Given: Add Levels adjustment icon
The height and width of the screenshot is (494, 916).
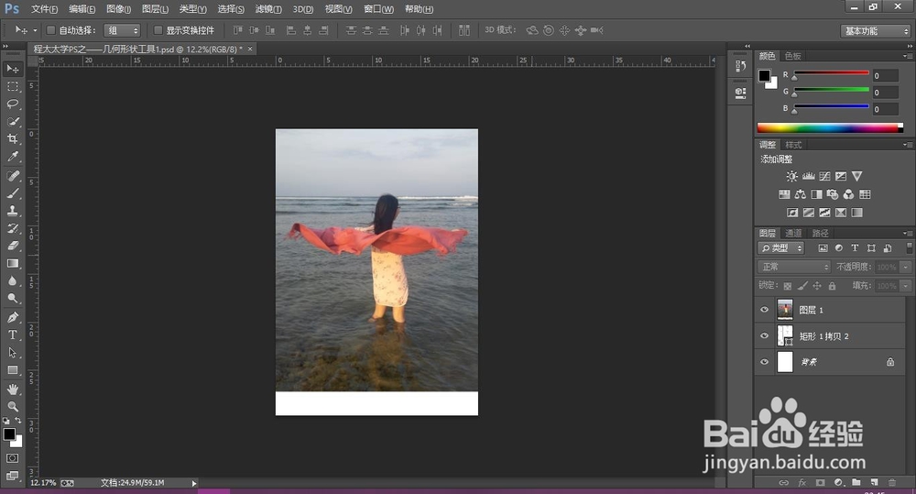Looking at the screenshot, I should click(x=809, y=176).
